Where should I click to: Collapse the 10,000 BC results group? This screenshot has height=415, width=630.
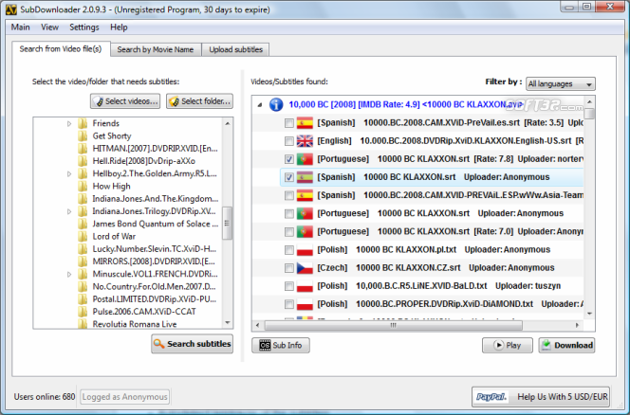coord(260,105)
